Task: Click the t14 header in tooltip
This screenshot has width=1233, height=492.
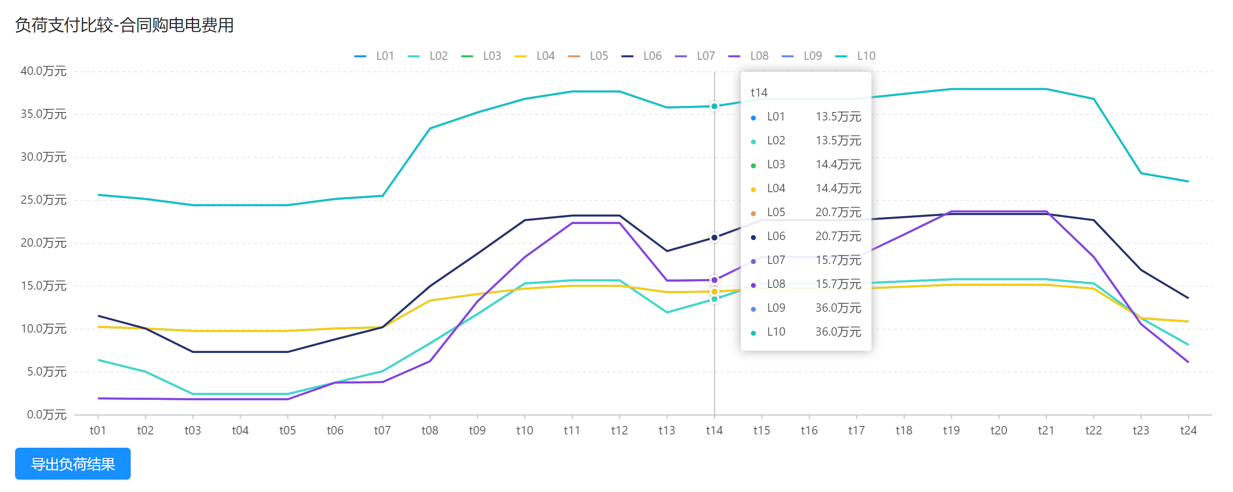Action: tap(758, 93)
